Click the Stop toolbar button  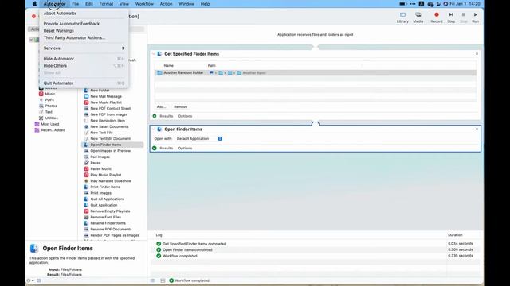click(x=464, y=17)
